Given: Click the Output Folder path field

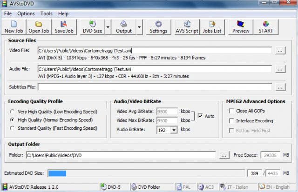Looking at the screenshot, I should (121, 155).
